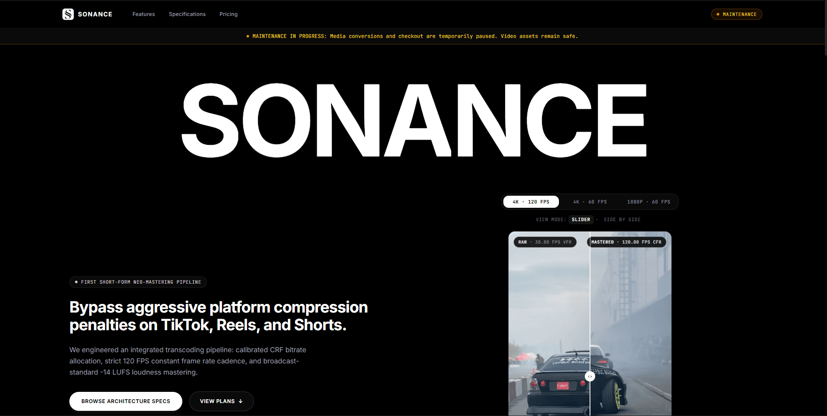The image size is (827, 416).
Task: Click FIRST SHORT-FORM NEO-MASTERING PIPELINE badge
Action: click(x=138, y=282)
